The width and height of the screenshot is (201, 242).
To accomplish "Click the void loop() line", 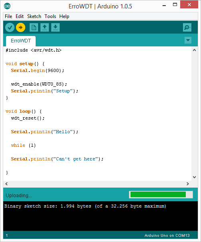I will click(x=24, y=111).
